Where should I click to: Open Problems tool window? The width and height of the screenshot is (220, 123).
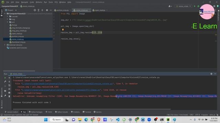click(x=75, y=112)
